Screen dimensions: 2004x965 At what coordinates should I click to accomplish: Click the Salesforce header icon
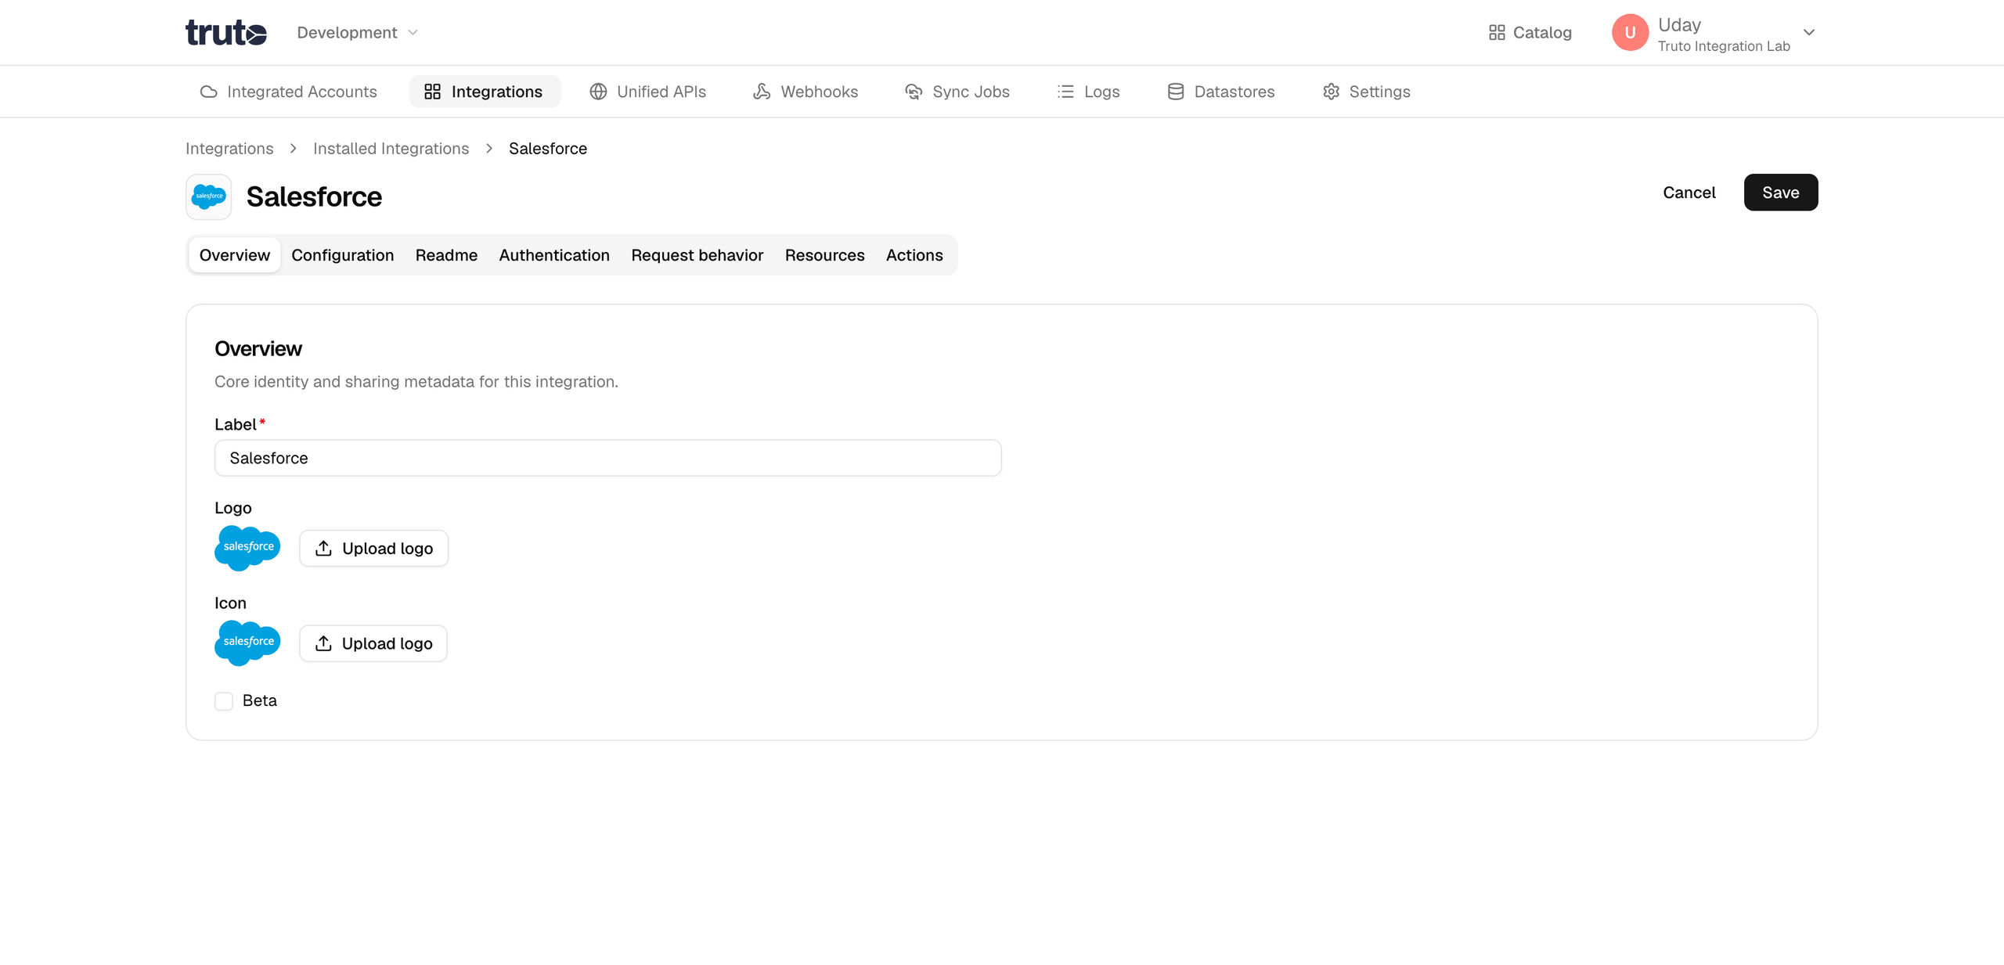pyautogui.click(x=208, y=196)
